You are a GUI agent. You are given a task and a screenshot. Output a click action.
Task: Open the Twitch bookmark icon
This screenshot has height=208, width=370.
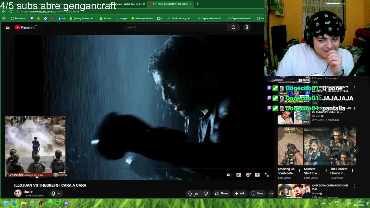coord(32,18)
